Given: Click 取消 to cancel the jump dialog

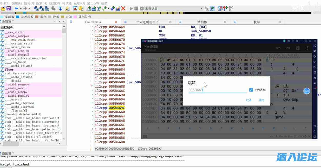Looking at the screenshot, I should coord(248,100).
